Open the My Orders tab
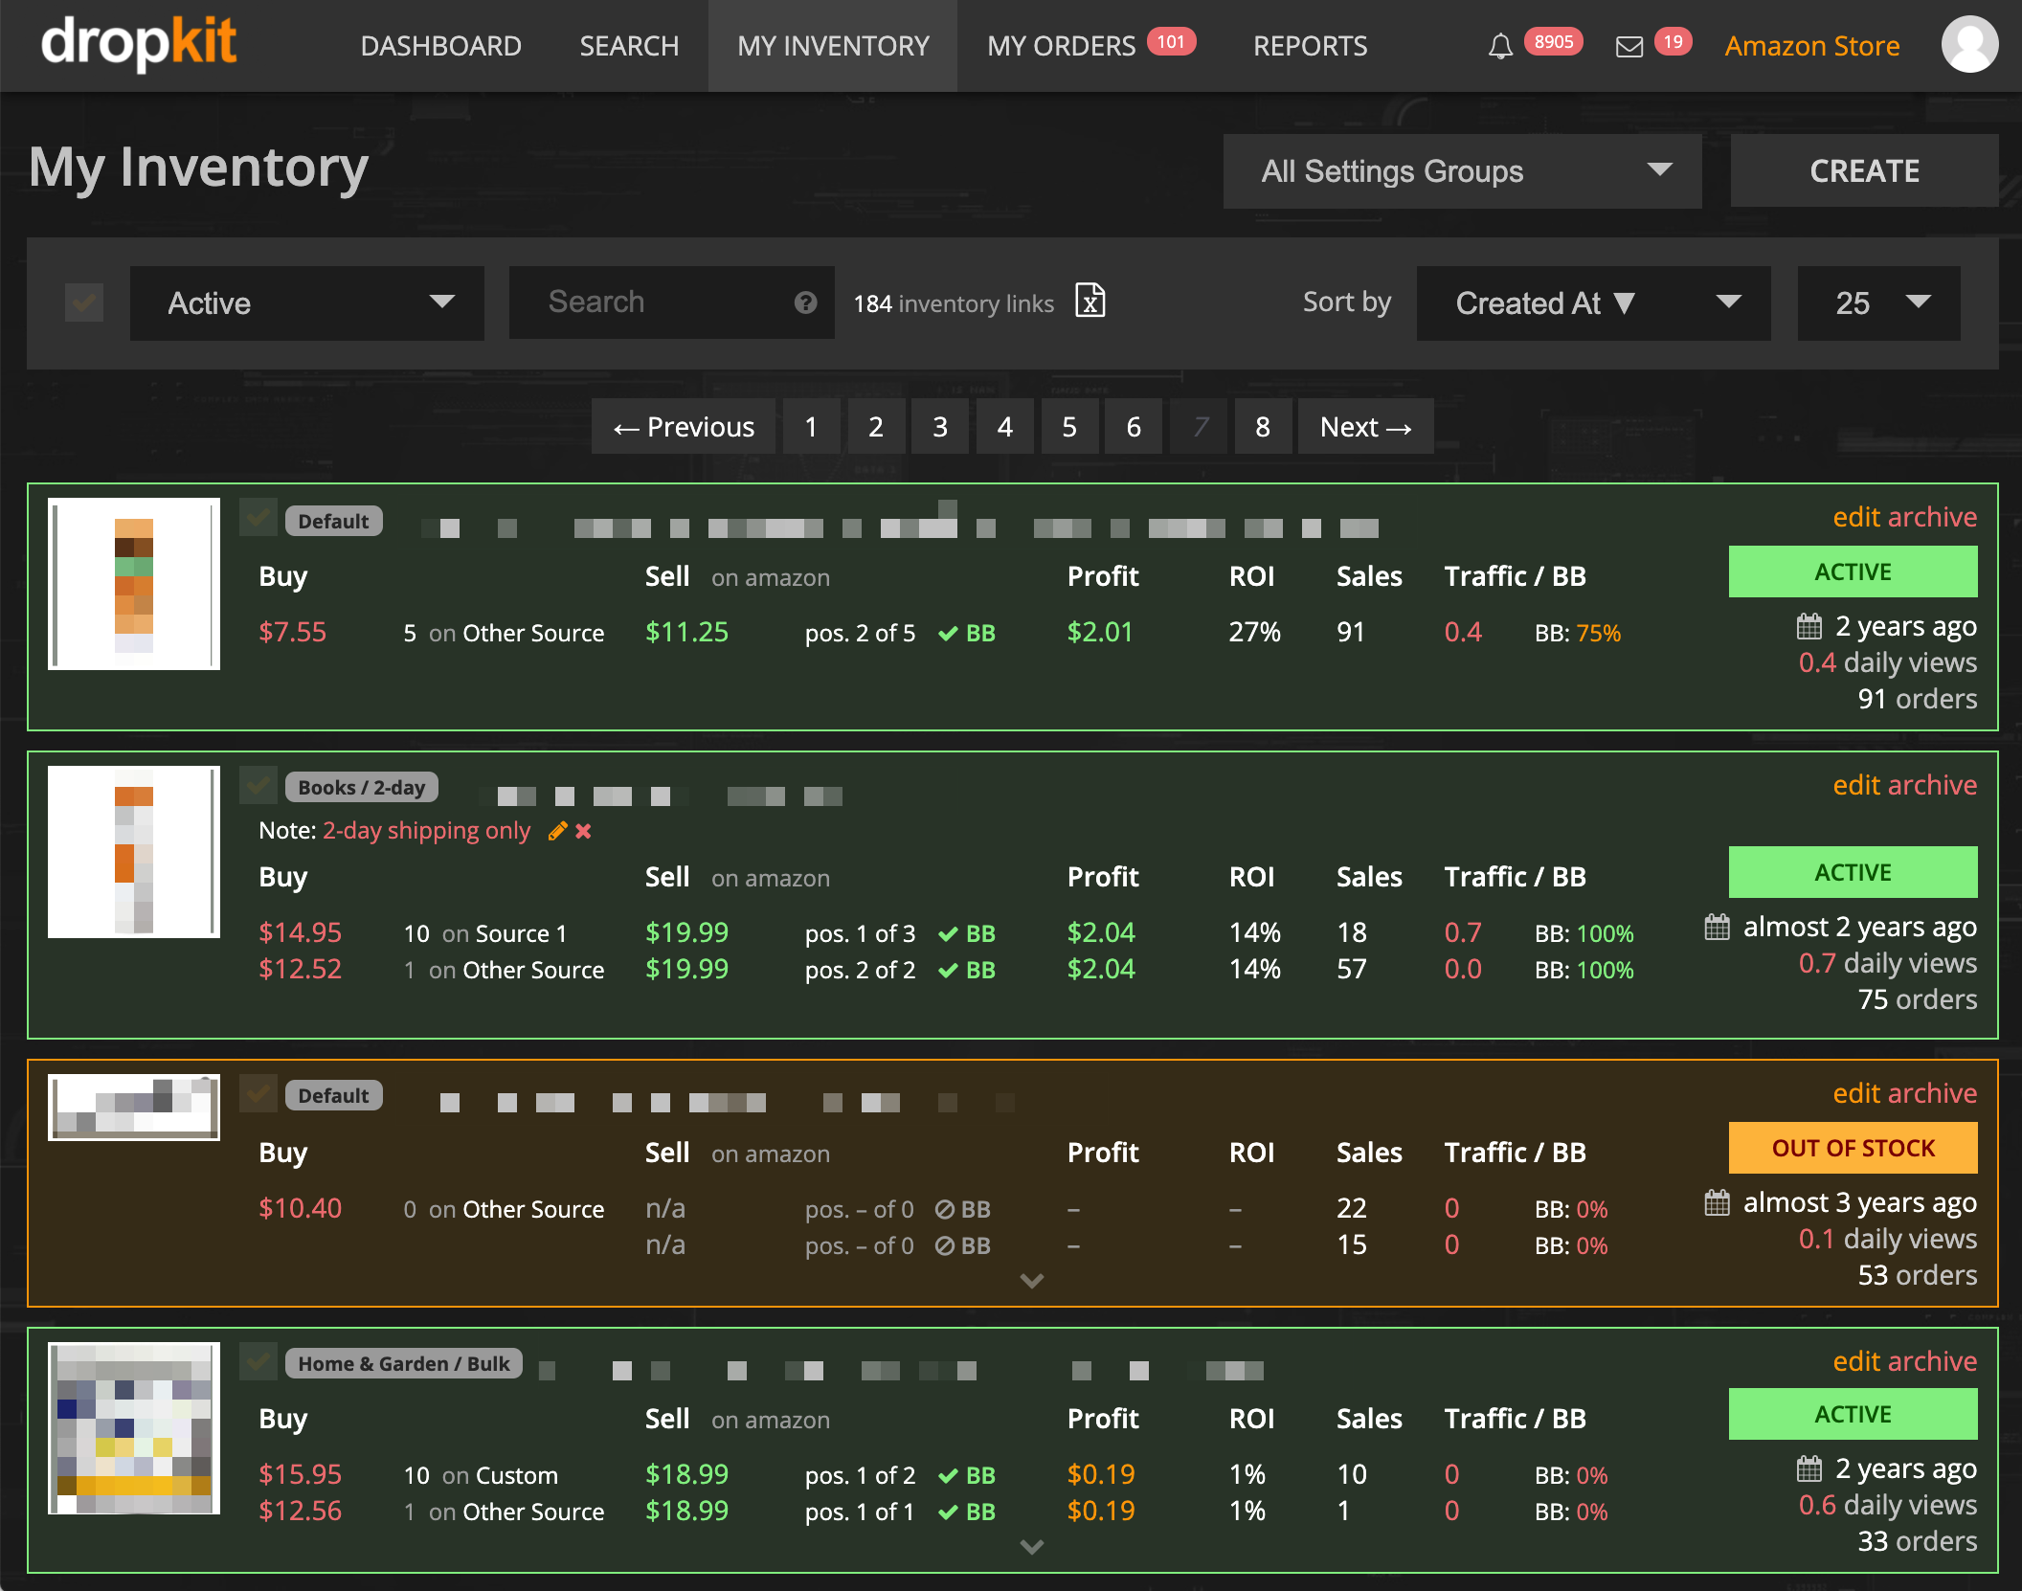2022x1591 pixels. tap(1061, 46)
